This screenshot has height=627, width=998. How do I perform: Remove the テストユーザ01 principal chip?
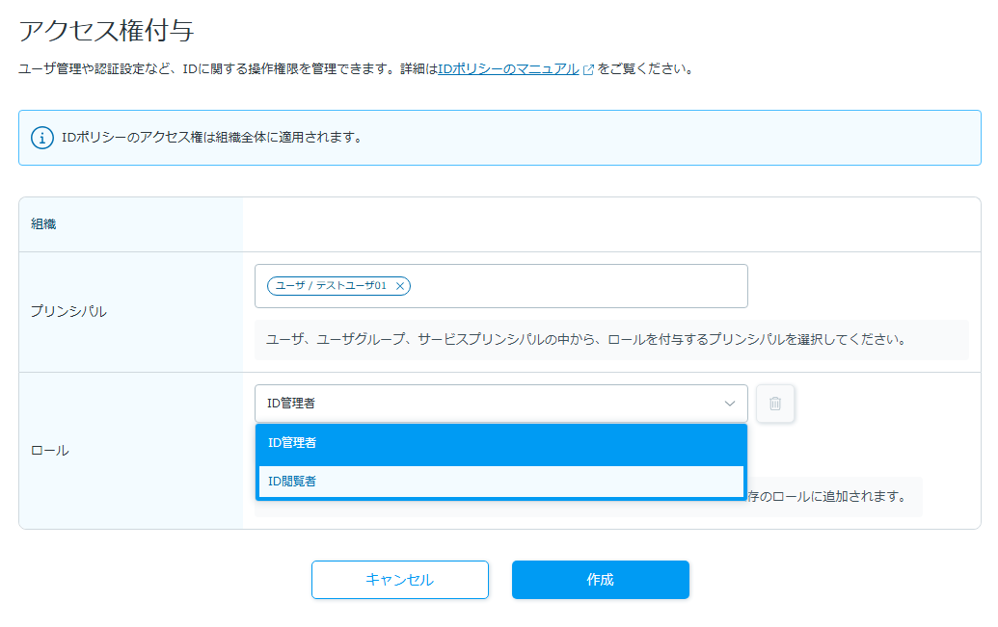coord(399,286)
